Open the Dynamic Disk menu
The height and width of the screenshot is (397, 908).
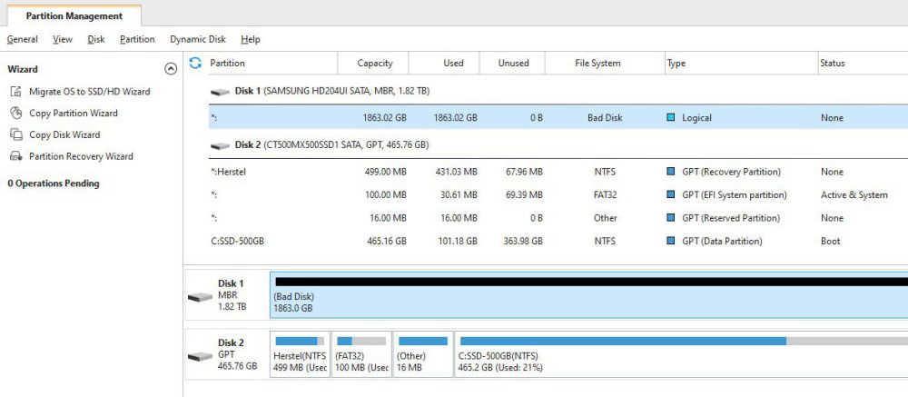coord(197,39)
